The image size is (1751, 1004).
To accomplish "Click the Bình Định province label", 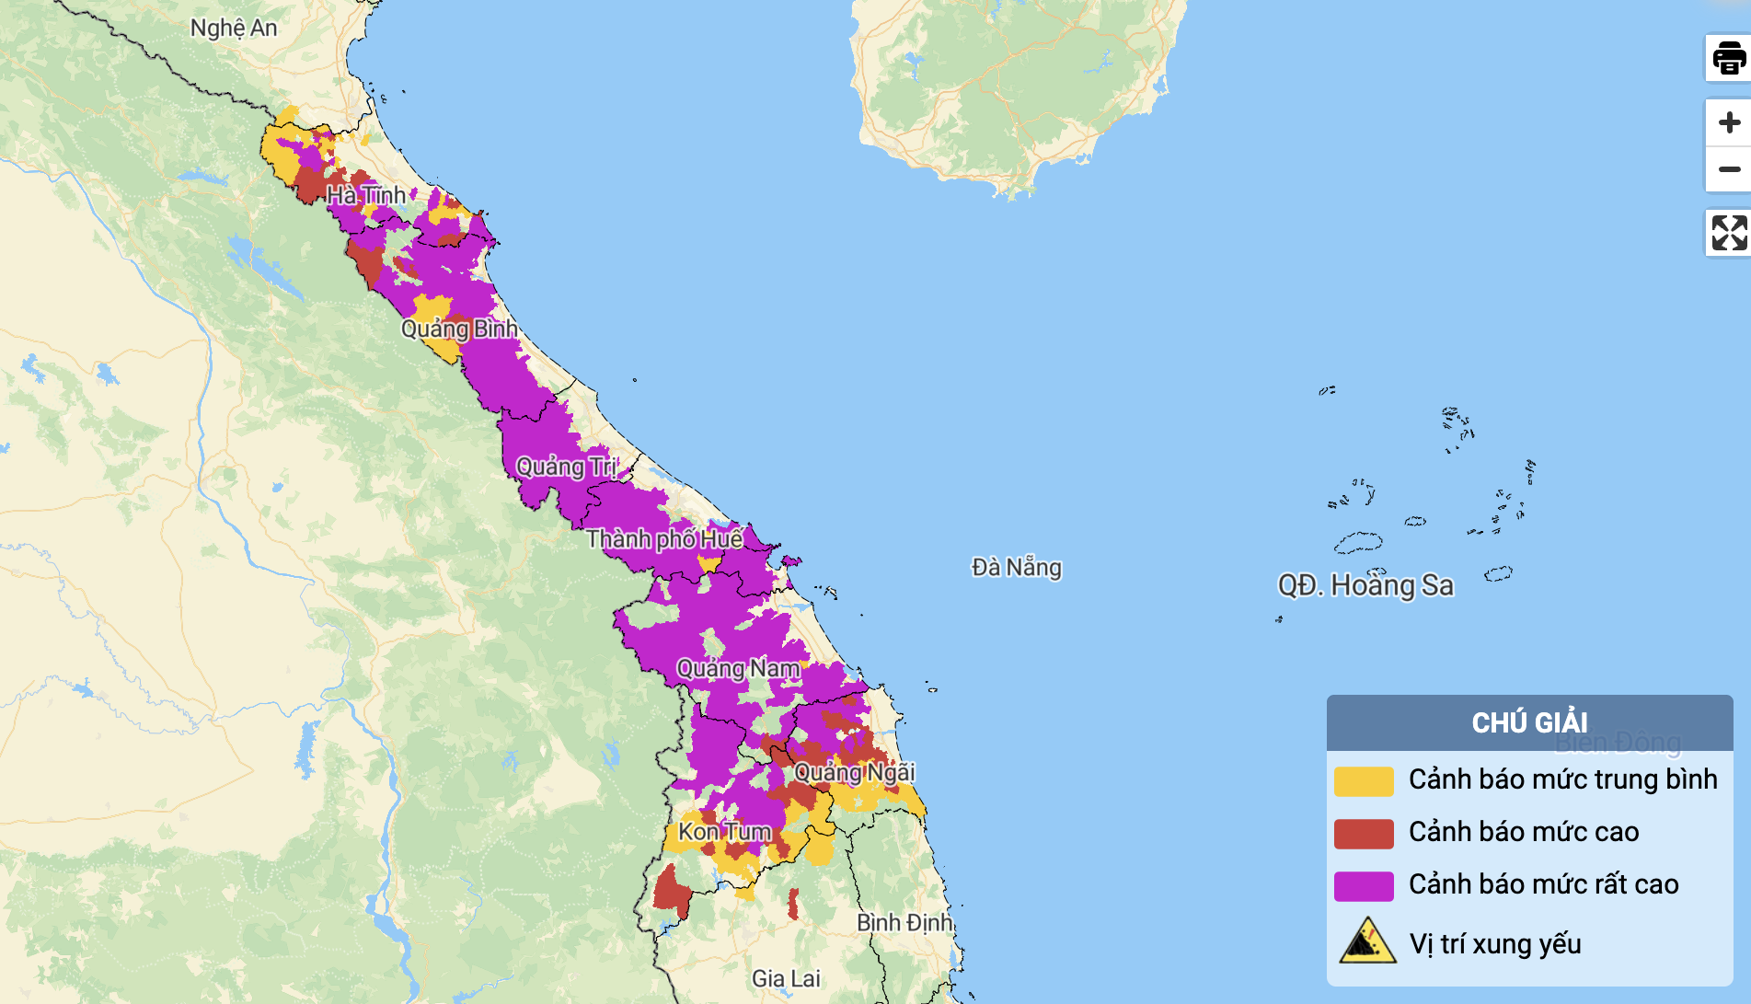I will 904,922.
